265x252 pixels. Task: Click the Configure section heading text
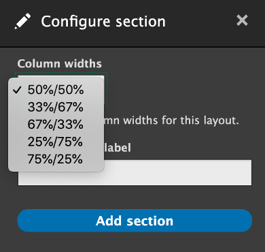point(103,22)
